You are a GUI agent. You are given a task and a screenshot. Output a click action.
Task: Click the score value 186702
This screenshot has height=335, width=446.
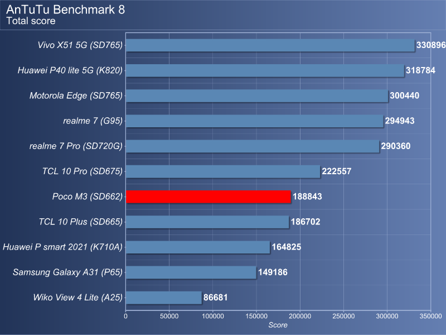tap(306, 222)
